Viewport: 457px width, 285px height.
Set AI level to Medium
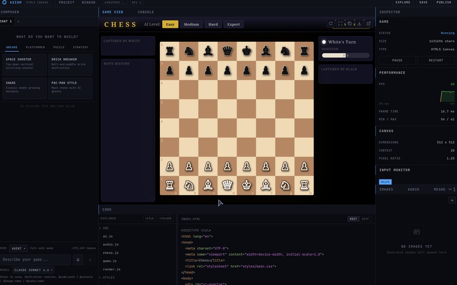pyautogui.click(x=191, y=24)
